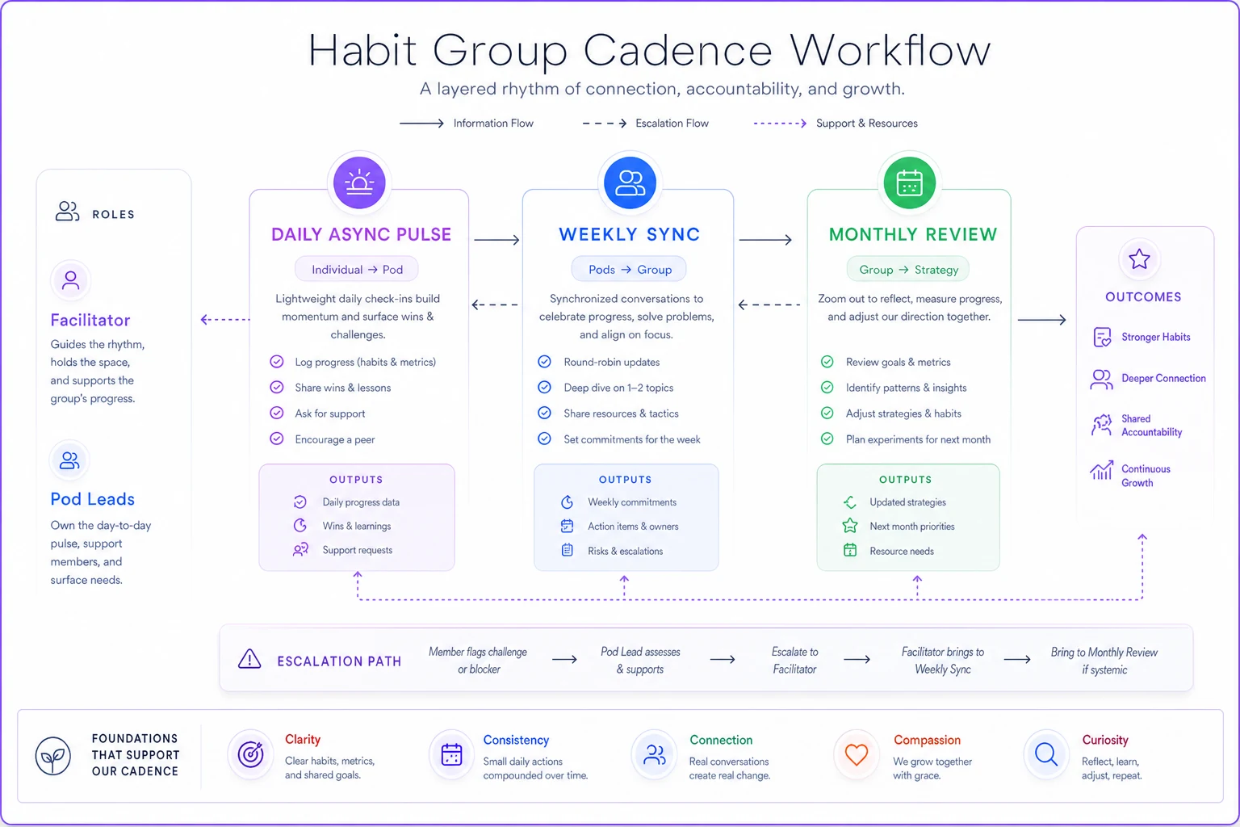The height and width of the screenshot is (827, 1240).
Task: Click the Habit Group Cadence Workflow title
Action: pyautogui.click(x=649, y=50)
